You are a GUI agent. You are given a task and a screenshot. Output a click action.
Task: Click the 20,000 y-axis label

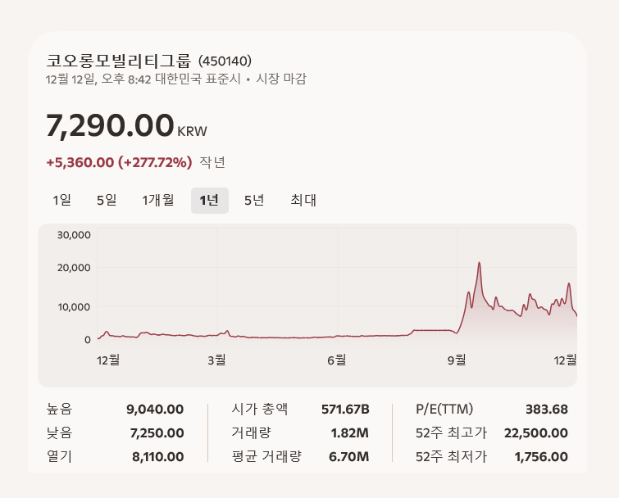[x=74, y=268]
